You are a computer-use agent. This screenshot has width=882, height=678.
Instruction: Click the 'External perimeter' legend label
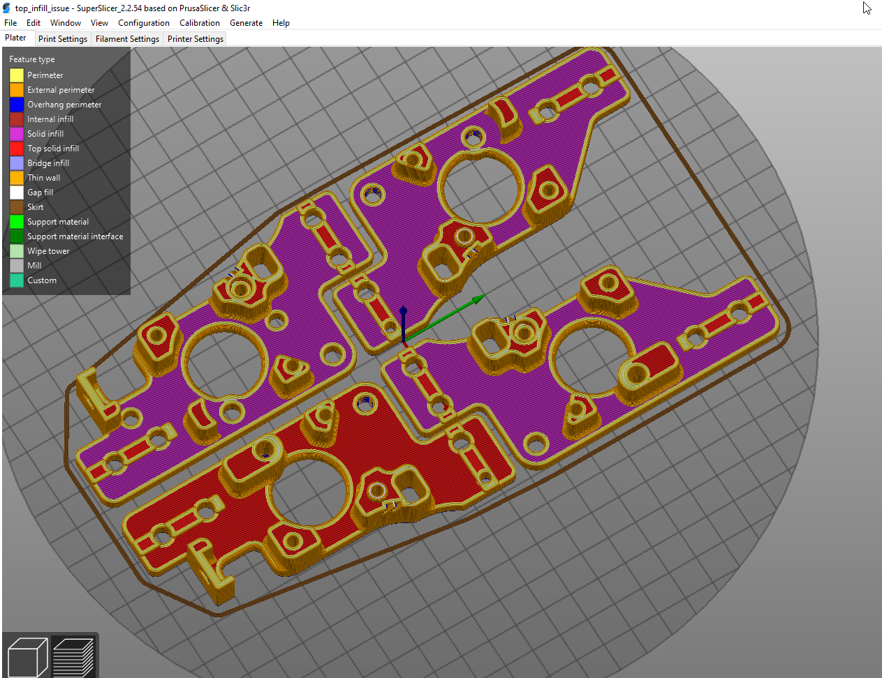(61, 90)
